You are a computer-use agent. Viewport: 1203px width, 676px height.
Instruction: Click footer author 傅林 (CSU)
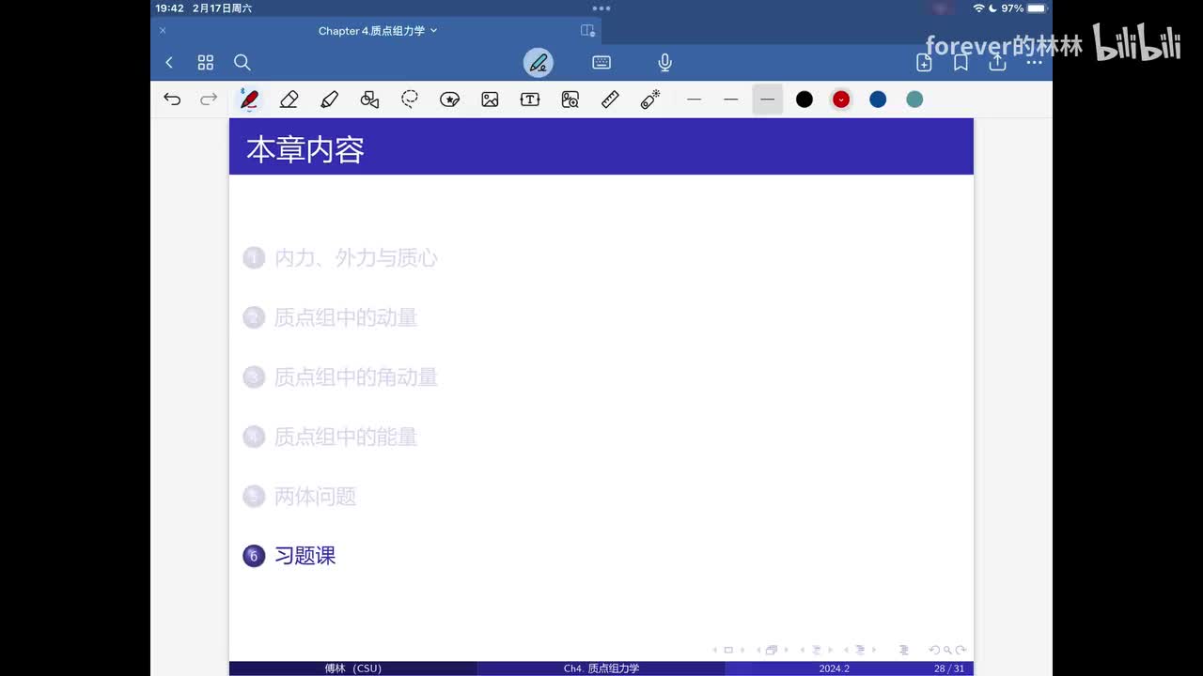tap(353, 668)
